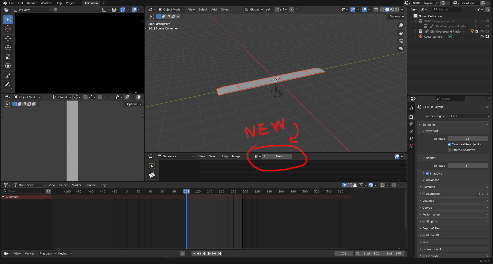Open the Strip menu in Sequencer
Screen dimensions: 493x264
click(x=224, y=157)
